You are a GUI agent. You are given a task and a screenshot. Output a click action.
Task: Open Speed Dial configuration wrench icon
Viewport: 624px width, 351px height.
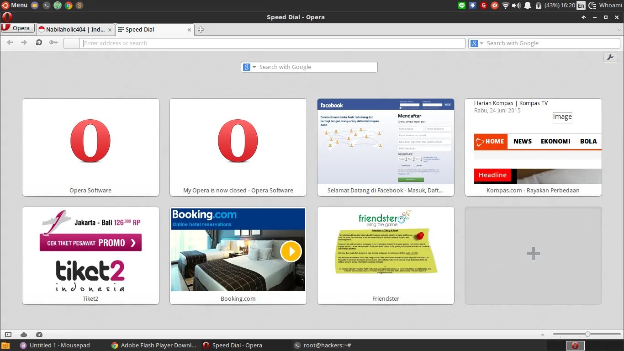click(x=611, y=57)
